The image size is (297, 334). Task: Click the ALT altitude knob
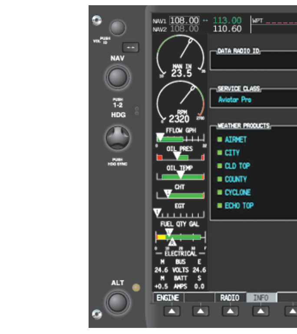tap(117, 303)
